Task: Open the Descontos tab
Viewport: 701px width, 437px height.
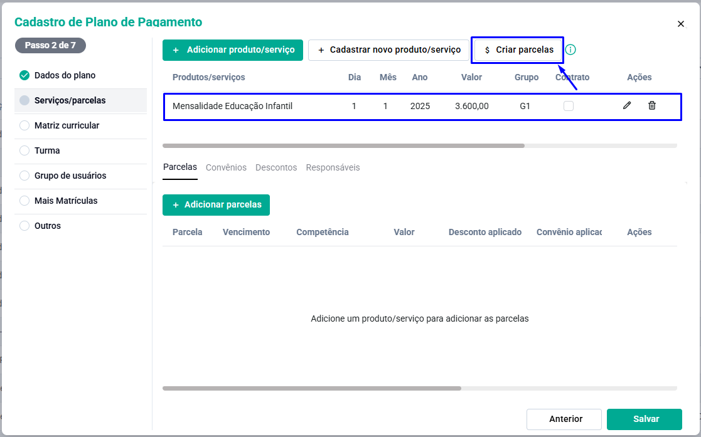Action: pyautogui.click(x=276, y=167)
